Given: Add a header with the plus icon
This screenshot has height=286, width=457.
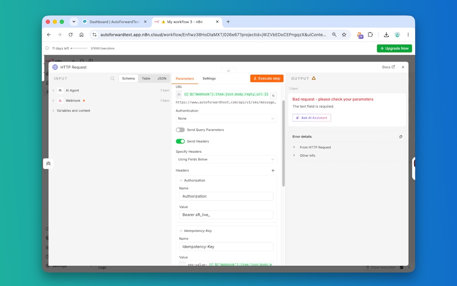Looking at the screenshot, I should click(273, 170).
